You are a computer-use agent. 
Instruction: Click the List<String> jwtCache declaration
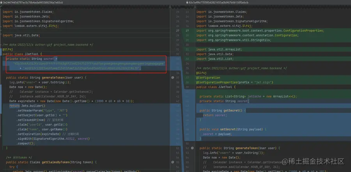[x=248, y=96]
